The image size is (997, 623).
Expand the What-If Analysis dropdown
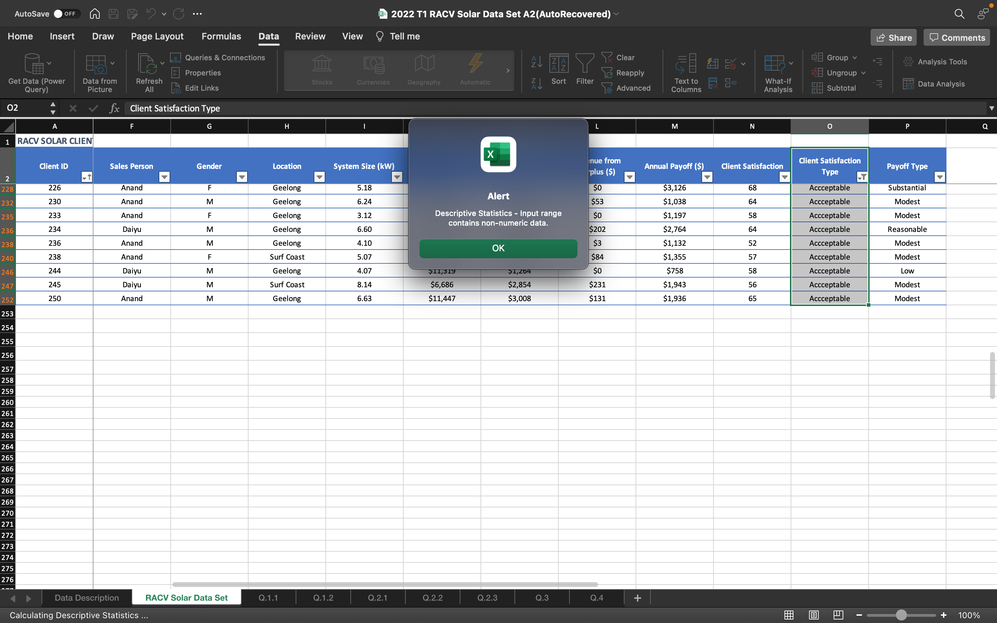click(x=791, y=63)
